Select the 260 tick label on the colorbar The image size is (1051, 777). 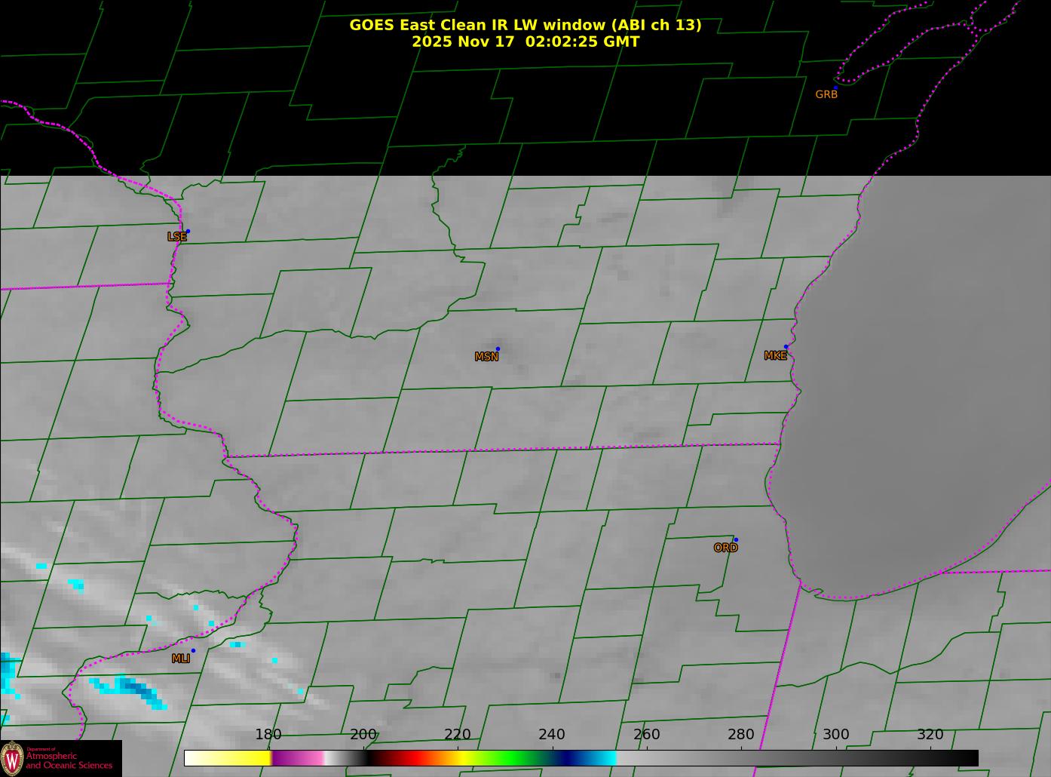click(x=647, y=735)
